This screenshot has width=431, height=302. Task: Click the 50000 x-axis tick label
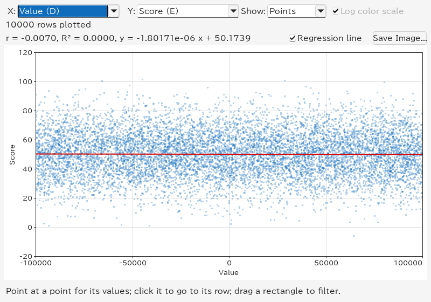coord(326,263)
